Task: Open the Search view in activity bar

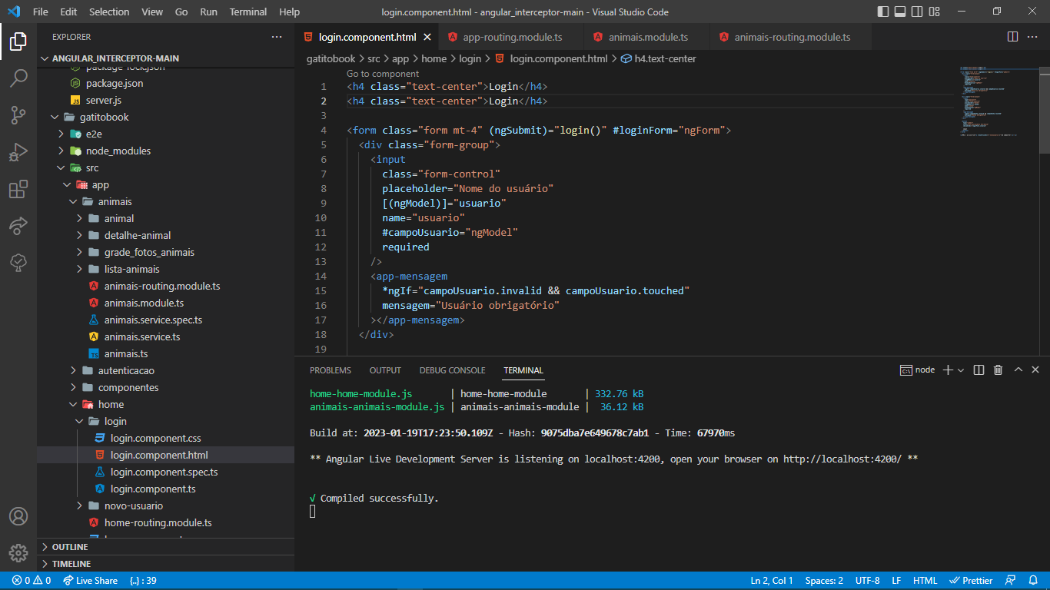Action: pos(18,78)
